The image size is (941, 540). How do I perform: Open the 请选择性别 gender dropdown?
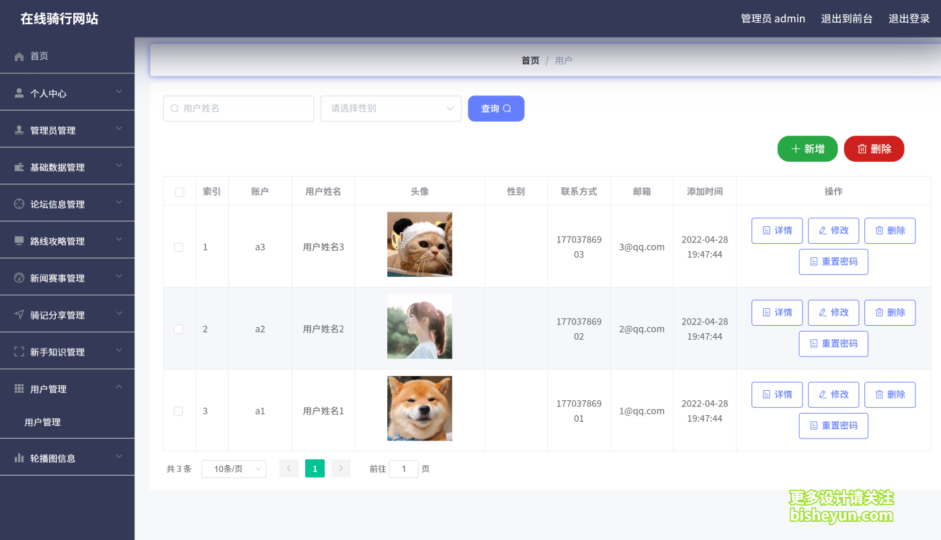[391, 108]
